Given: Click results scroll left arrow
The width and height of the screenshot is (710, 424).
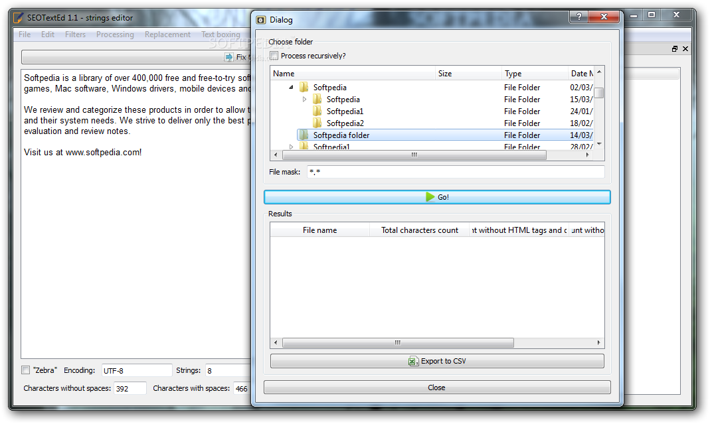Looking at the screenshot, I should [276, 342].
